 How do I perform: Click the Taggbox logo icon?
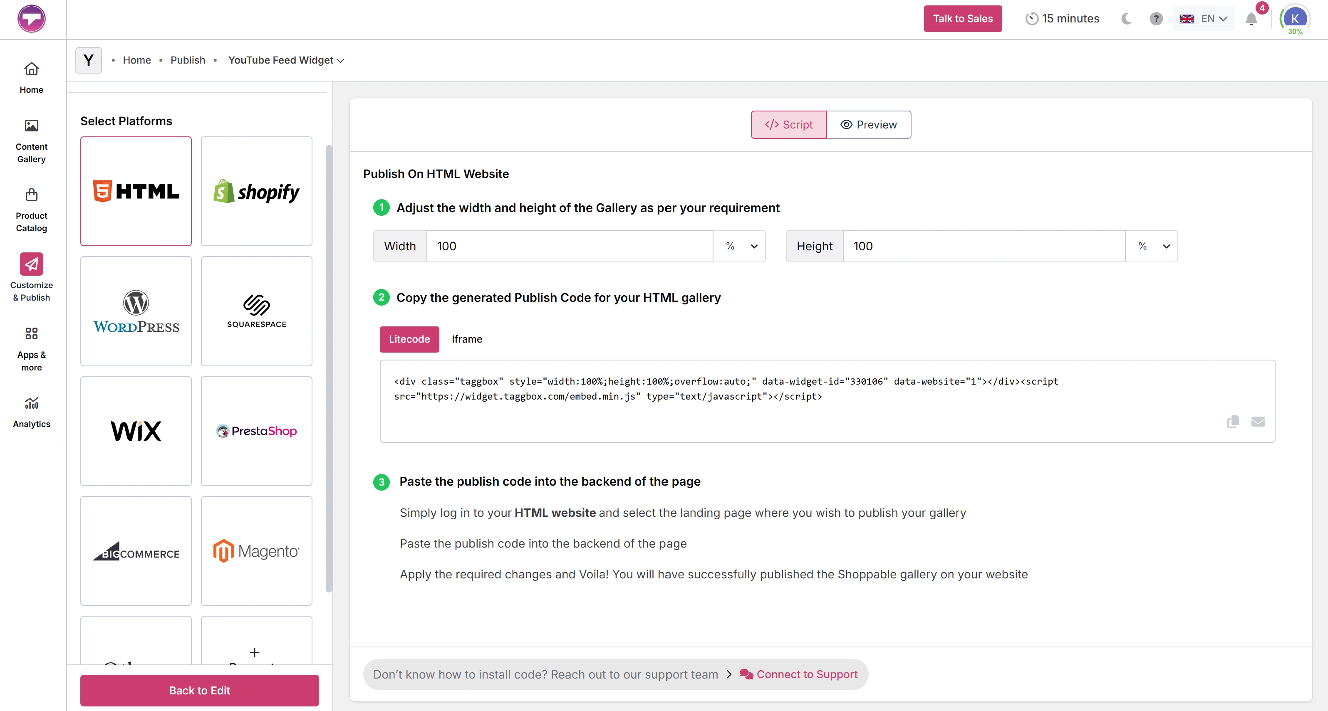pos(32,19)
